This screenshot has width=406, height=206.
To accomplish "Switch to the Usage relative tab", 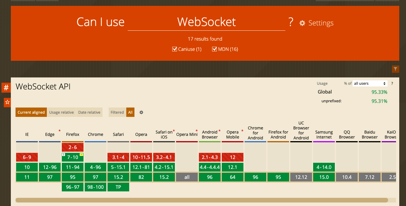I will click(61, 112).
